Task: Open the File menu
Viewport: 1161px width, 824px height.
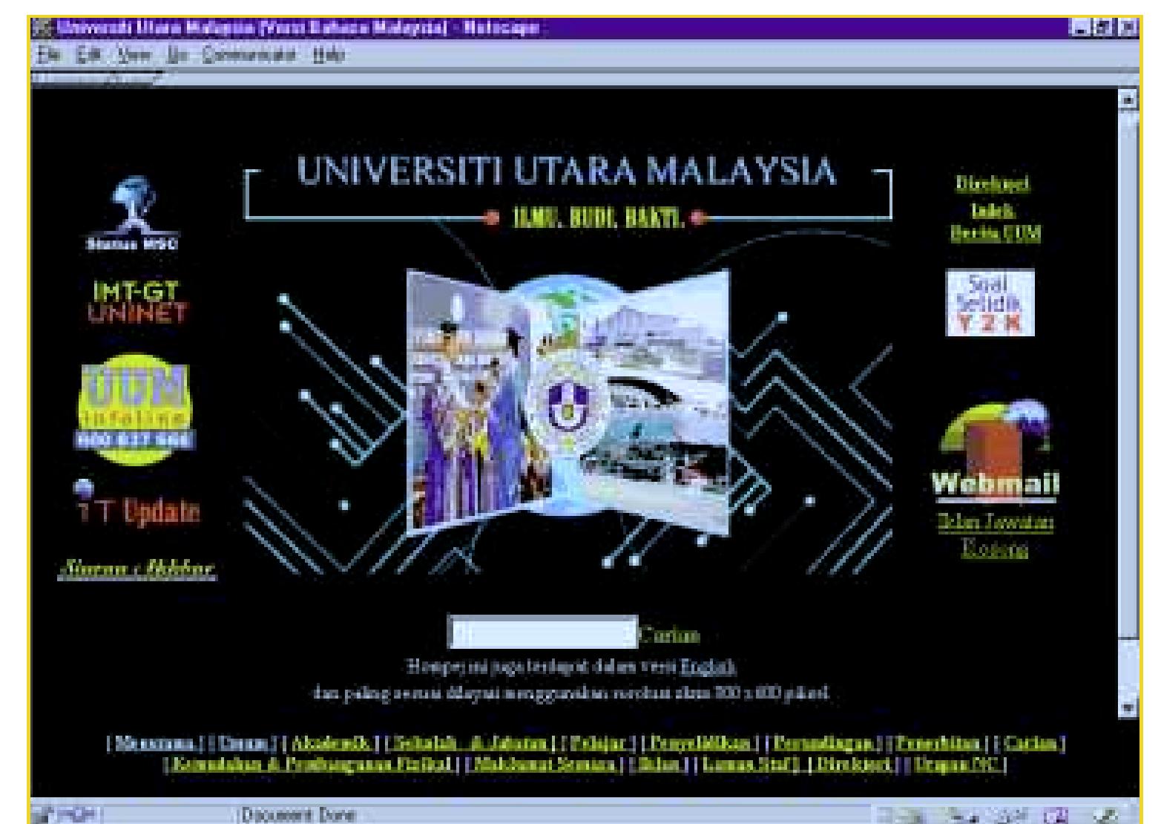Action: (x=44, y=56)
